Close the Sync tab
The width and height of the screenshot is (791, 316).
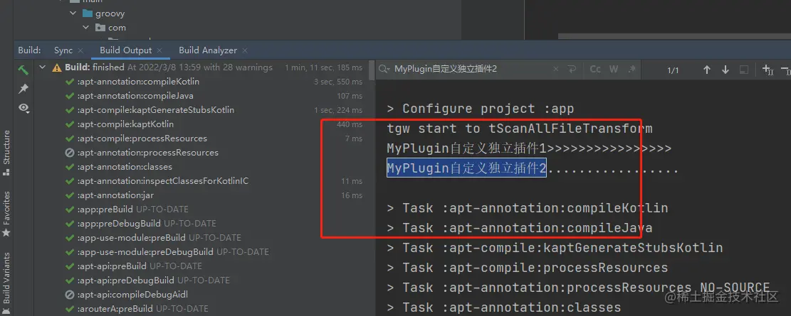click(x=81, y=51)
